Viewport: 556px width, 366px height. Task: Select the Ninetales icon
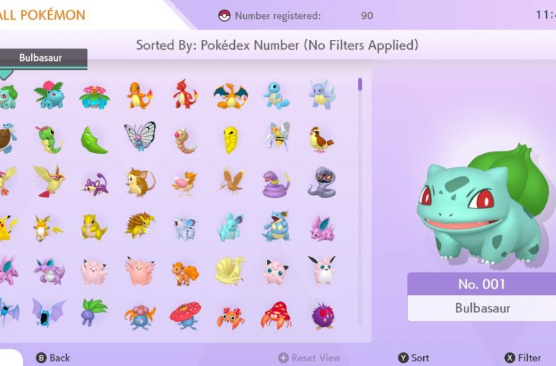click(x=230, y=271)
